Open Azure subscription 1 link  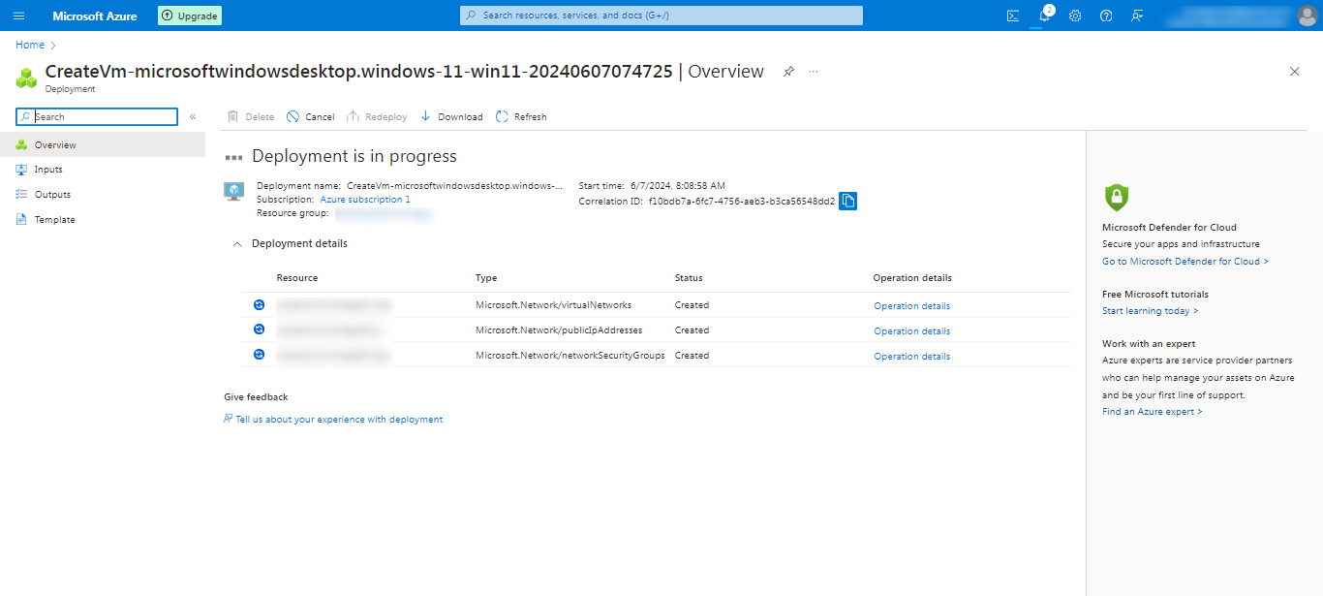pyautogui.click(x=365, y=199)
